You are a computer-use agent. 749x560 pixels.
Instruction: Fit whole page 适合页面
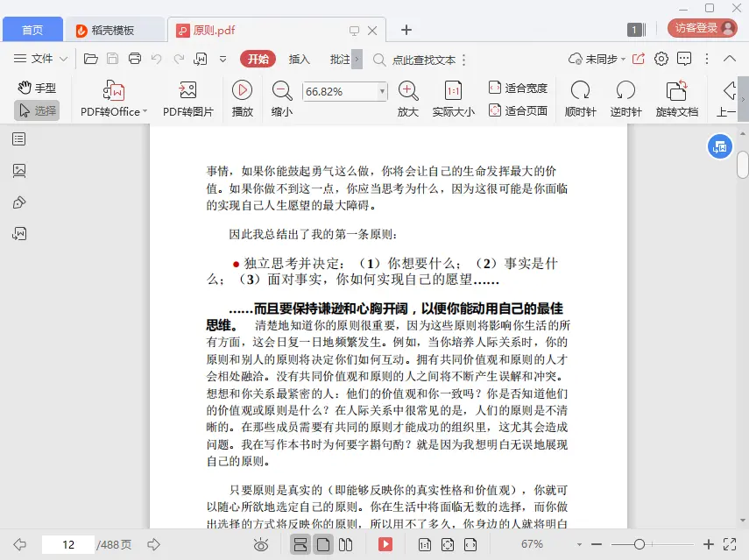click(x=518, y=110)
